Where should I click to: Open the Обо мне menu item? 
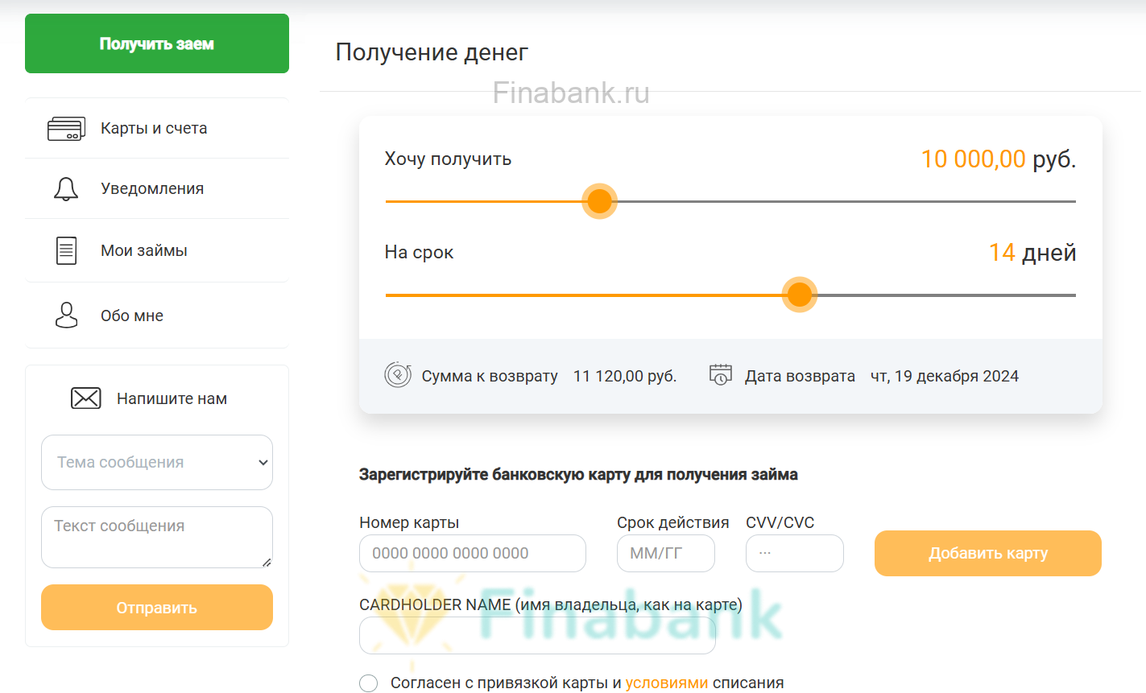pyautogui.click(x=157, y=316)
